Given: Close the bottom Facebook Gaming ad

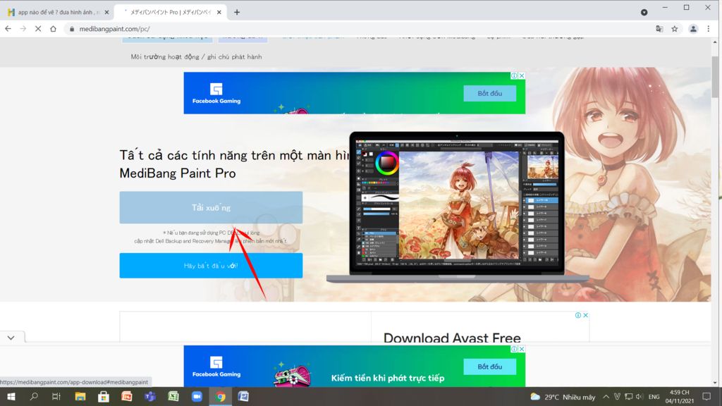Looking at the screenshot, I should (x=522, y=349).
